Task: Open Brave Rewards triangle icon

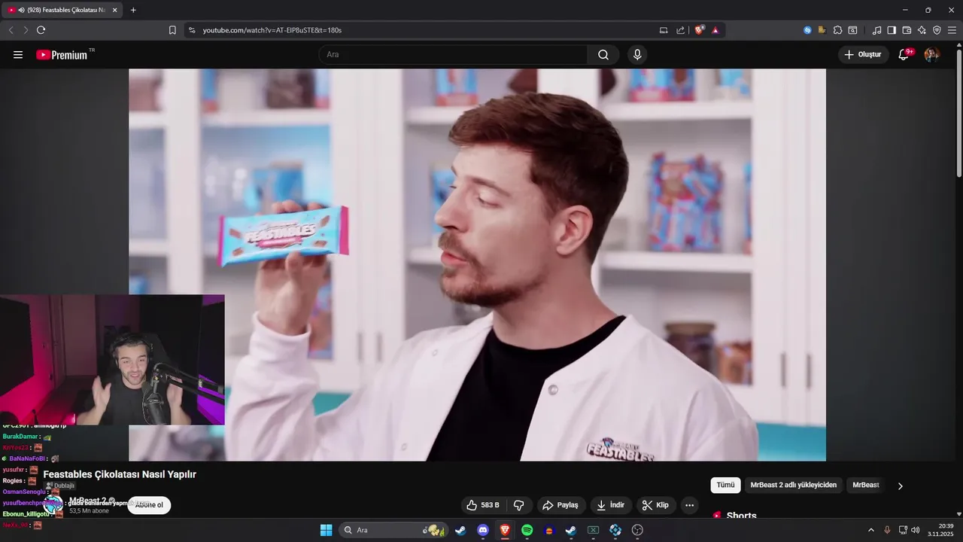Action: click(715, 30)
